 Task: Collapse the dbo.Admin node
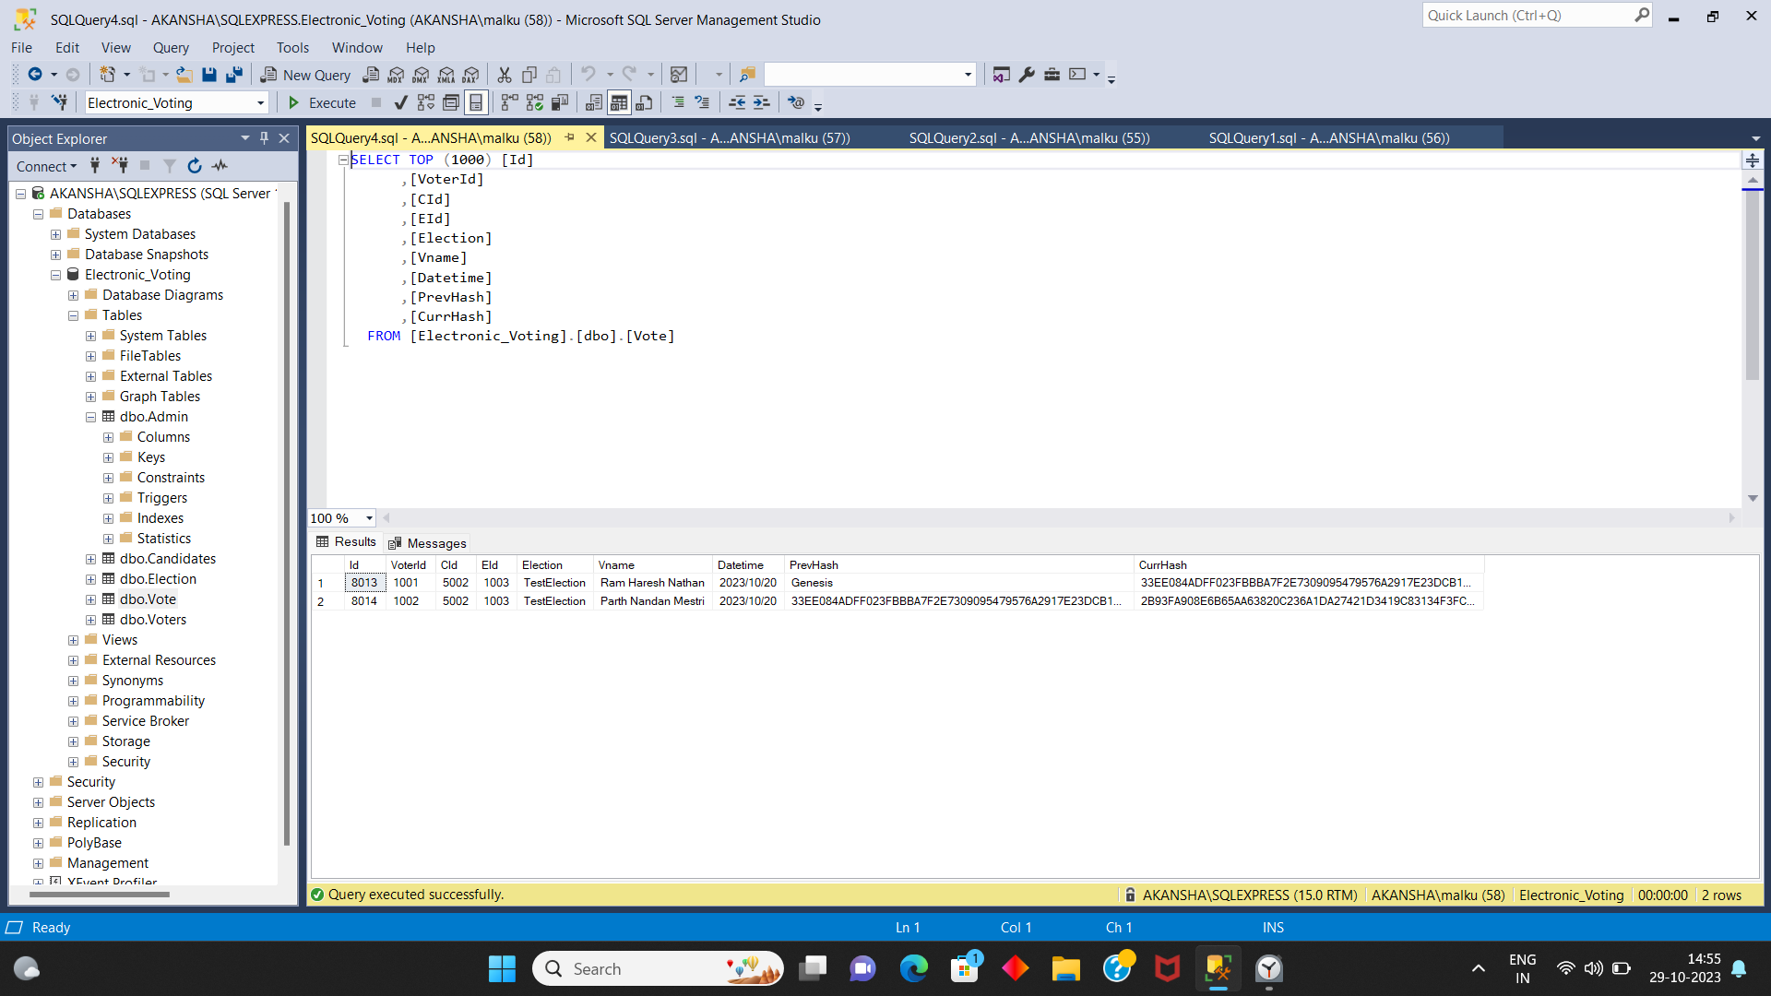(x=90, y=417)
